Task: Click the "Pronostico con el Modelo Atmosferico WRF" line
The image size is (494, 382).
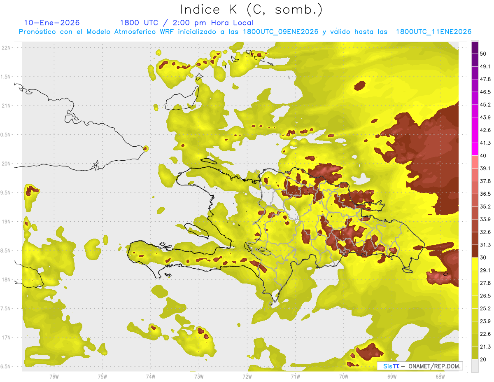Action: tap(245, 32)
